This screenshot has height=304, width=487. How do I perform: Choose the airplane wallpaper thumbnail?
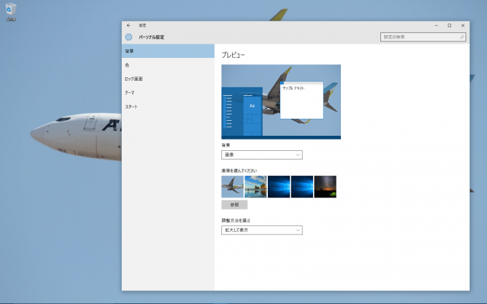pyautogui.click(x=232, y=187)
